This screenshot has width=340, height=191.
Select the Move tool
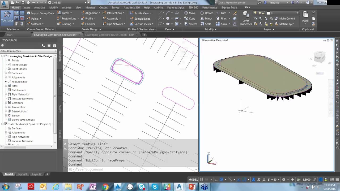(x=190, y=13)
